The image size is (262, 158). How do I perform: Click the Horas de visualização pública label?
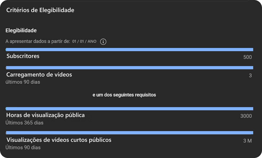(x=46, y=115)
